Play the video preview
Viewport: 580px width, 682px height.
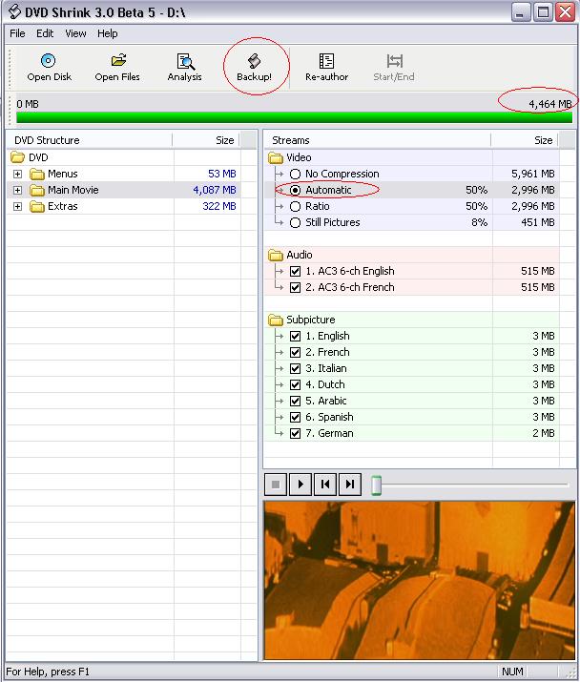pos(300,485)
